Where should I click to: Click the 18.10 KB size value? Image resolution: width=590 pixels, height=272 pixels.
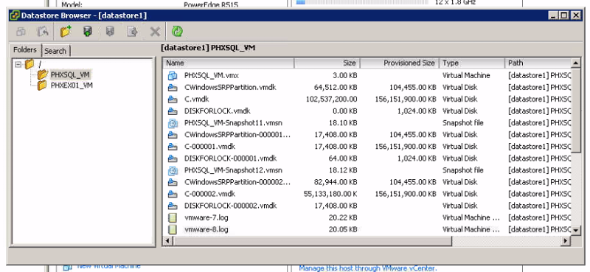click(343, 123)
